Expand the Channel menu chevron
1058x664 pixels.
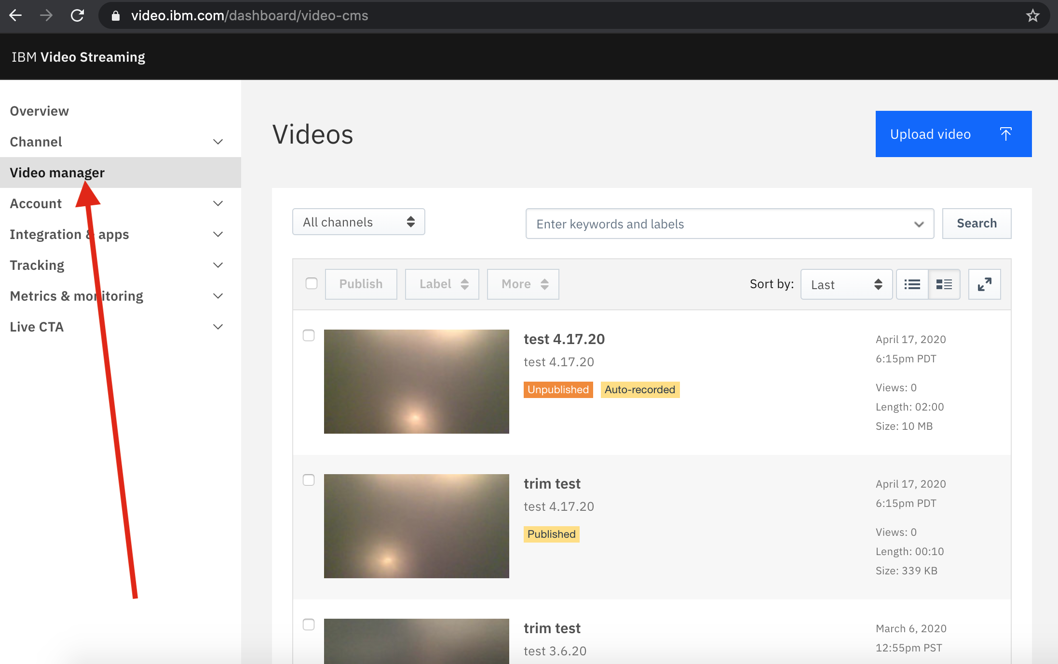[x=218, y=142]
